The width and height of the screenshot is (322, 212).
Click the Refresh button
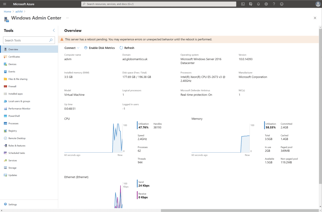pos(127,48)
